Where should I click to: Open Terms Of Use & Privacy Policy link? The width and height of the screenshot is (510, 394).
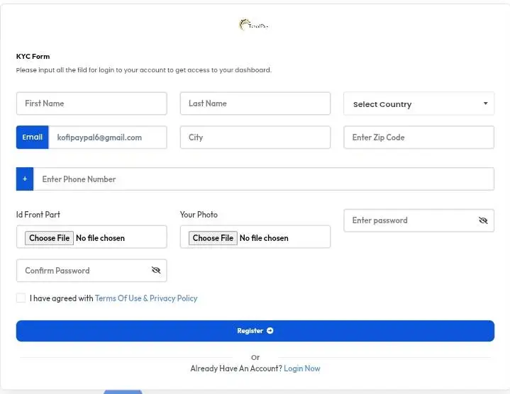(146, 298)
